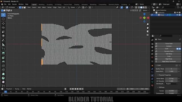Enable edge select mode
The width and height of the screenshot is (182, 102).
coord(22,7)
